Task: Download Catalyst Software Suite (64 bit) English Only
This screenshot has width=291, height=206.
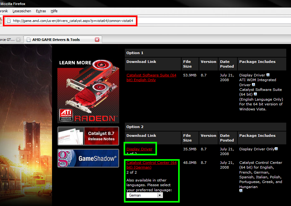Action: (x=151, y=78)
